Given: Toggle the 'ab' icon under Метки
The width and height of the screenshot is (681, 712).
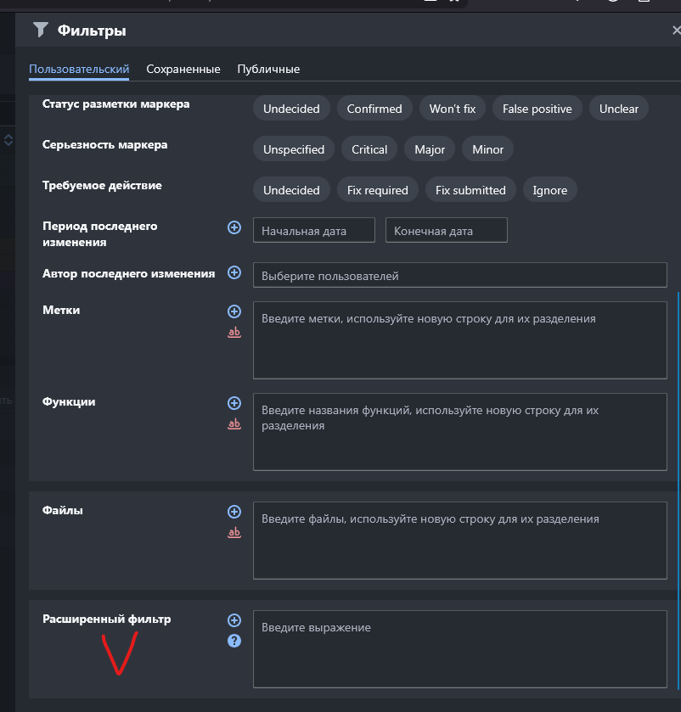Looking at the screenshot, I should 234,333.
